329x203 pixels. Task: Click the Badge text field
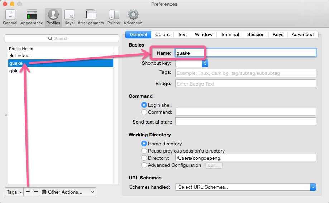click(x=245, y=84)
